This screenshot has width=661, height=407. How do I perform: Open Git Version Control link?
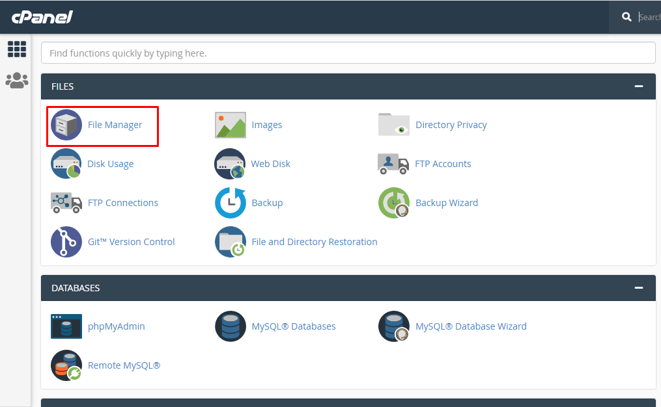point(131,242)
